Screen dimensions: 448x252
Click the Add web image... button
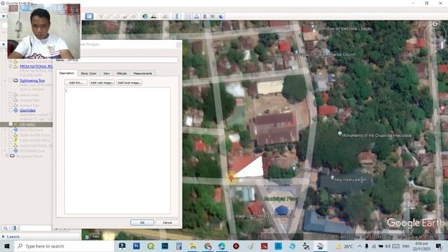point(102,83)
